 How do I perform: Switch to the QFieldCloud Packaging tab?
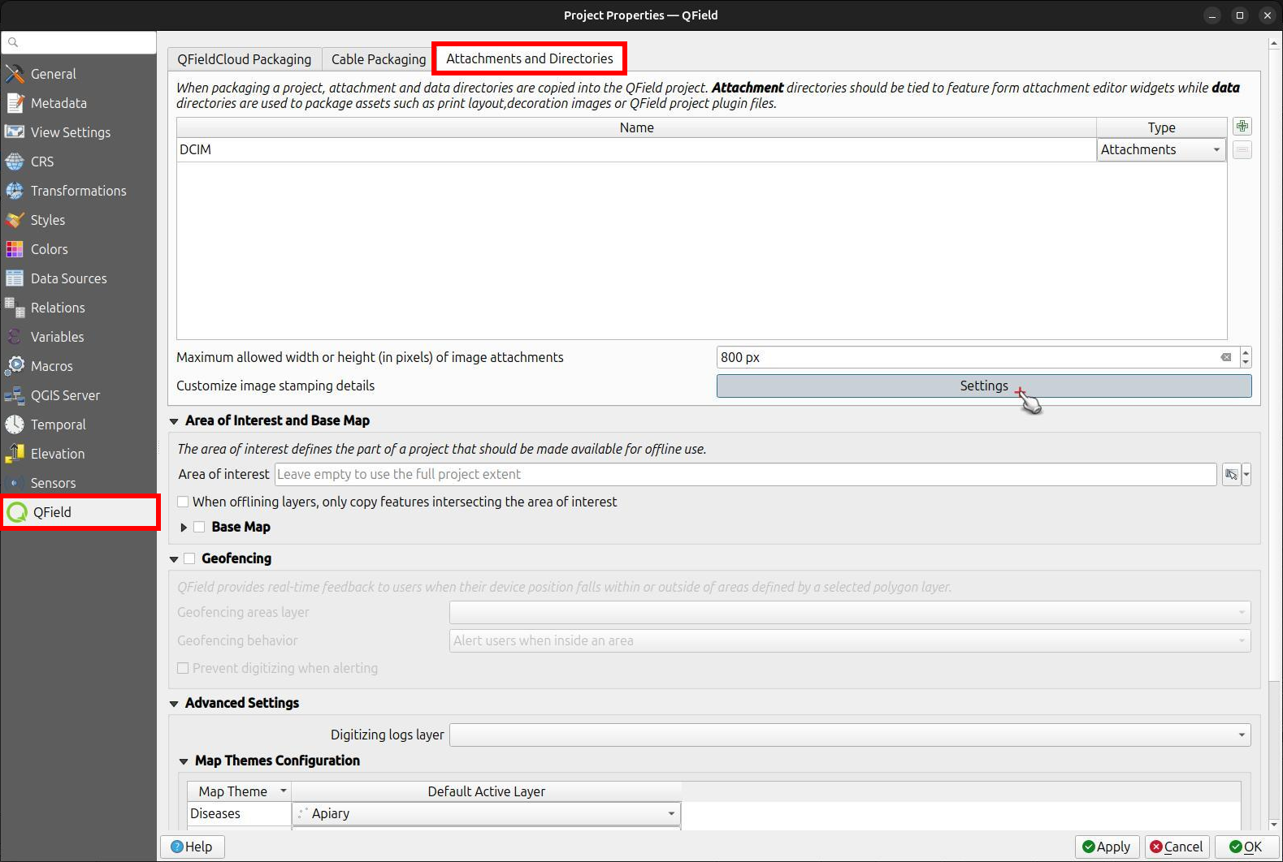click(244, 59)
